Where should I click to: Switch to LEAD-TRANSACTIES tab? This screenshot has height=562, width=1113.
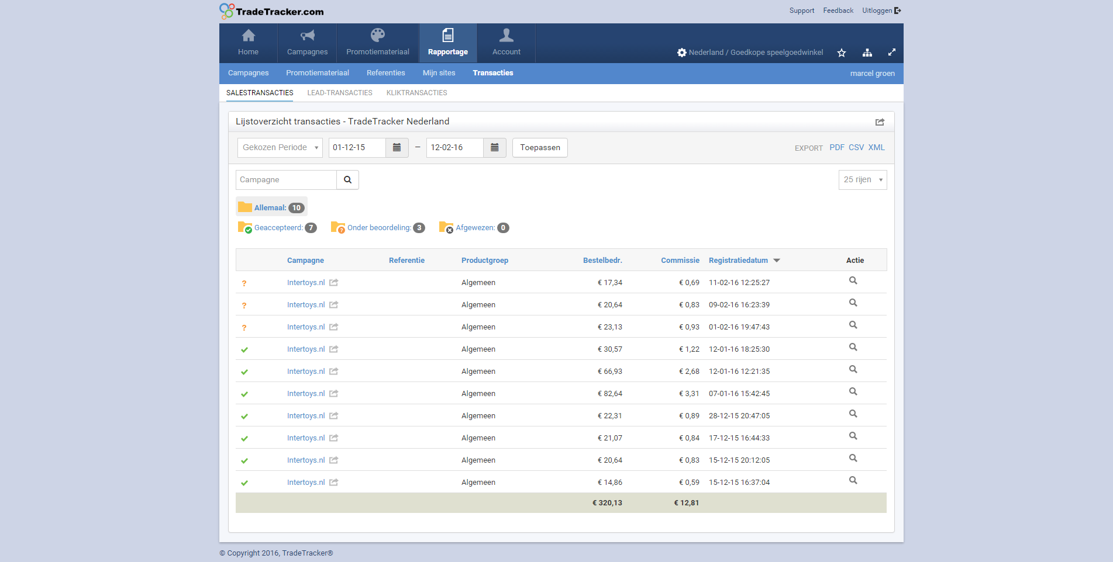point(340,93)
